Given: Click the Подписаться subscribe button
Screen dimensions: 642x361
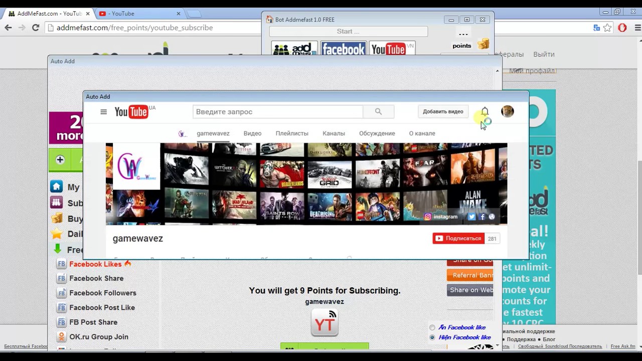Looking at the screenshot, I should pos(458,239).
